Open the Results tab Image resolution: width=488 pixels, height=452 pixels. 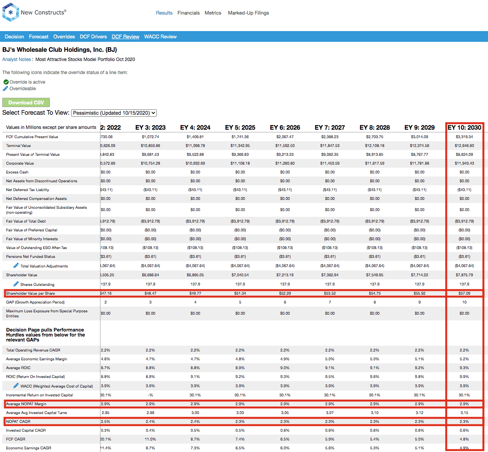tap(164, 13)
